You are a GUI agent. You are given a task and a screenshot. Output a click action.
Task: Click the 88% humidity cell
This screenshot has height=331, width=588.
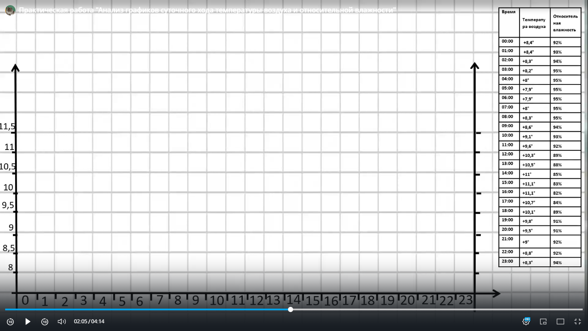click(566, 165)
